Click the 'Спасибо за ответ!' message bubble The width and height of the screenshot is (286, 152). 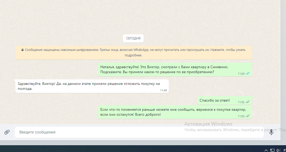tap(215, 100)
